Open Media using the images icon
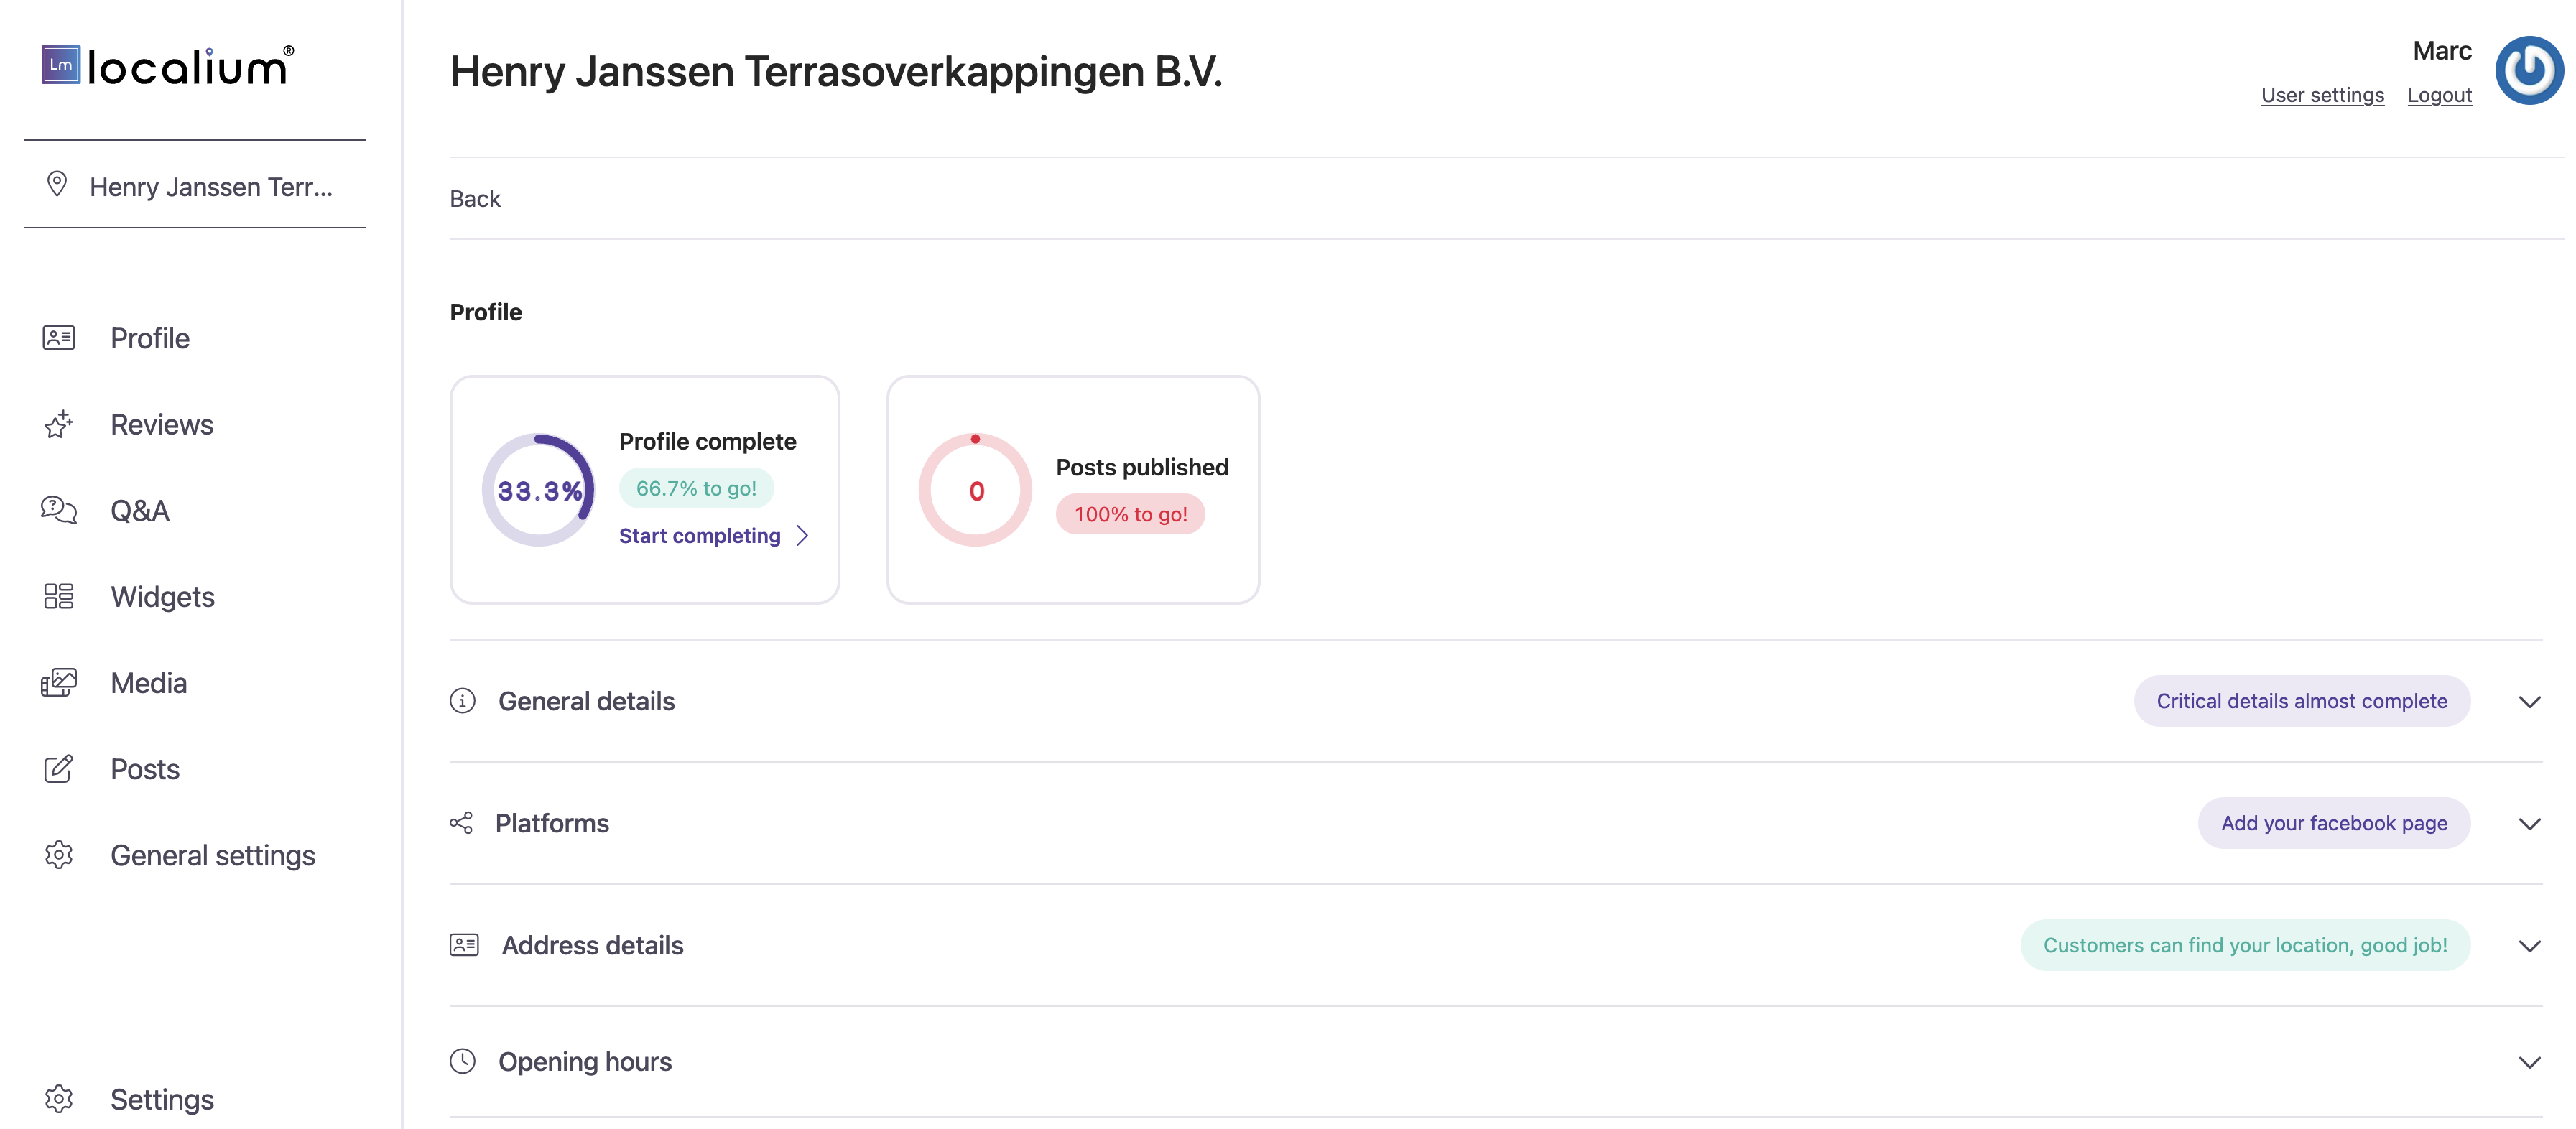This screenshot has height=1129, width=2576. pos(59,682)
